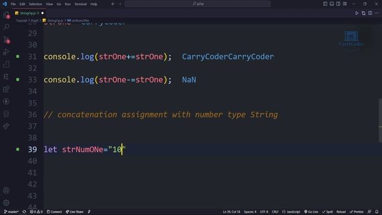Open the Go menu
382x215 pixels.
point(58,4)
